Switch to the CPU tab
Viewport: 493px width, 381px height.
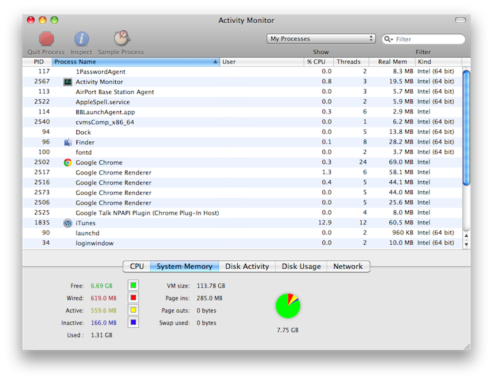coord(137,266)
